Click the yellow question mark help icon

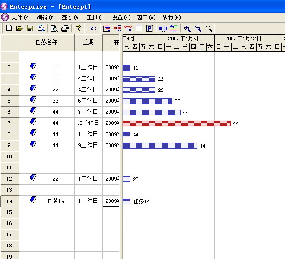(78, 28)
